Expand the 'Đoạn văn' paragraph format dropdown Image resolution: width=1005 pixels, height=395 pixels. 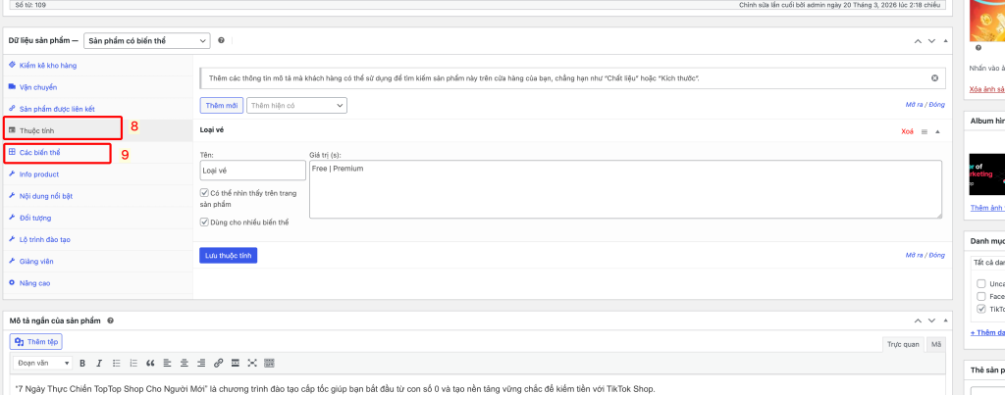point(41,363)
